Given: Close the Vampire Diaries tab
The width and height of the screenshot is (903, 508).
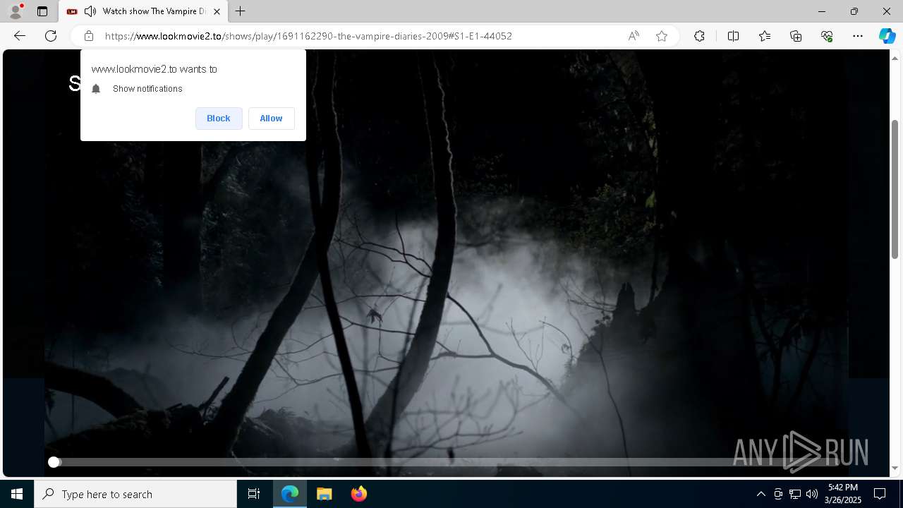Looking at the screenshot, I should [217, 11].
